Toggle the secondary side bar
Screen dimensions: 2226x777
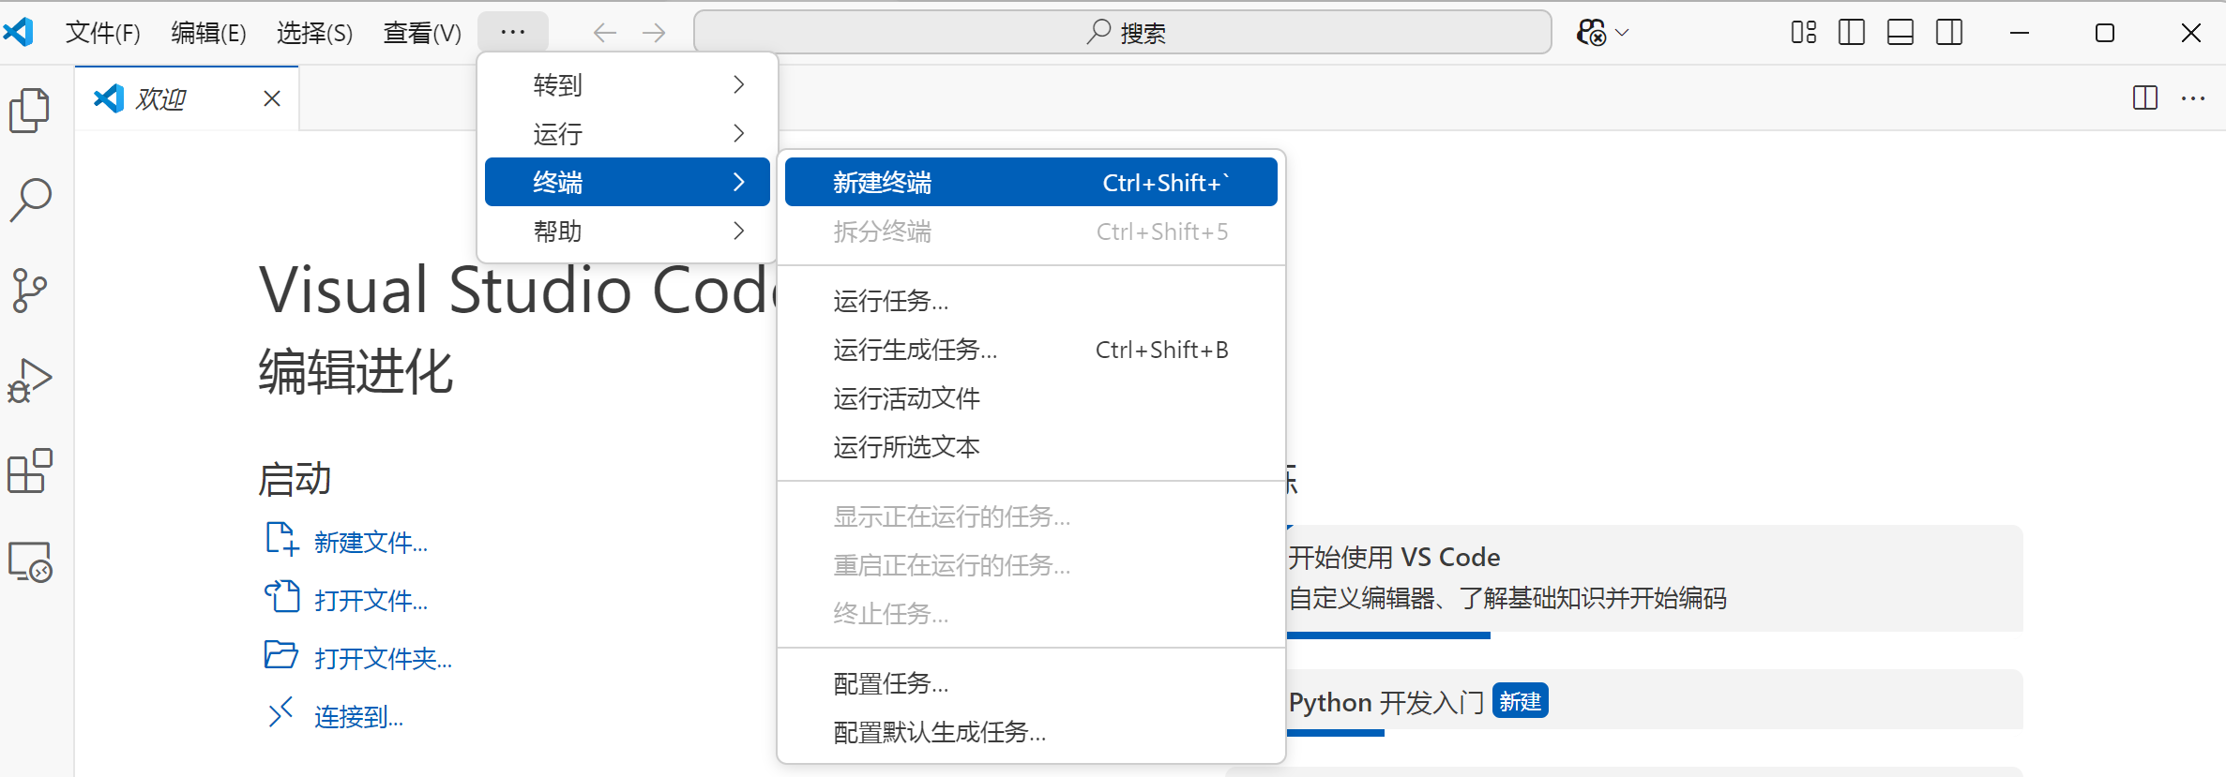click(x=1949, y=33)
